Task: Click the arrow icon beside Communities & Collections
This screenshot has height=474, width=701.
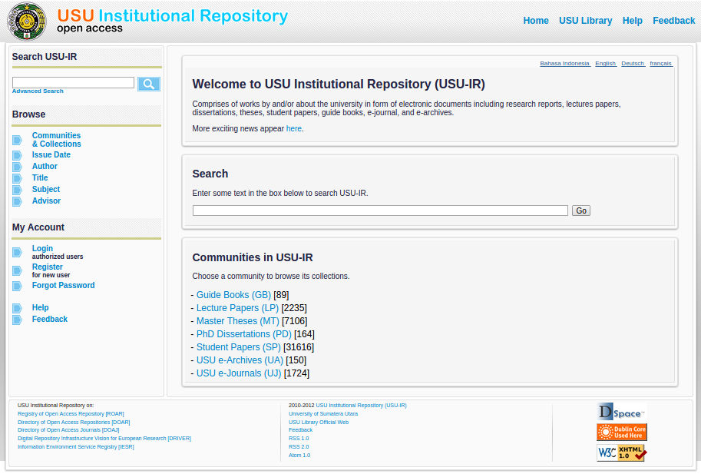Action: coord(17,141)
